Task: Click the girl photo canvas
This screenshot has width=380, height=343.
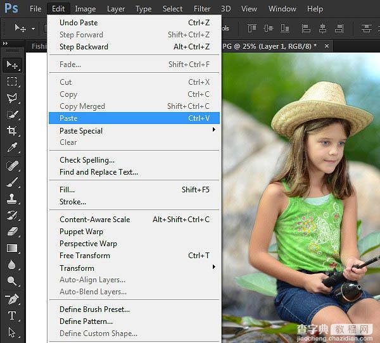Action: (x=301, y=197)
